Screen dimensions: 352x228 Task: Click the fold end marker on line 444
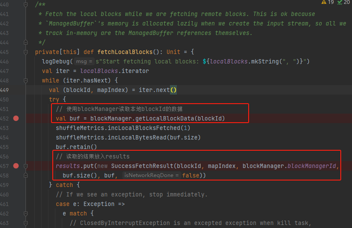tap(26, 42)
